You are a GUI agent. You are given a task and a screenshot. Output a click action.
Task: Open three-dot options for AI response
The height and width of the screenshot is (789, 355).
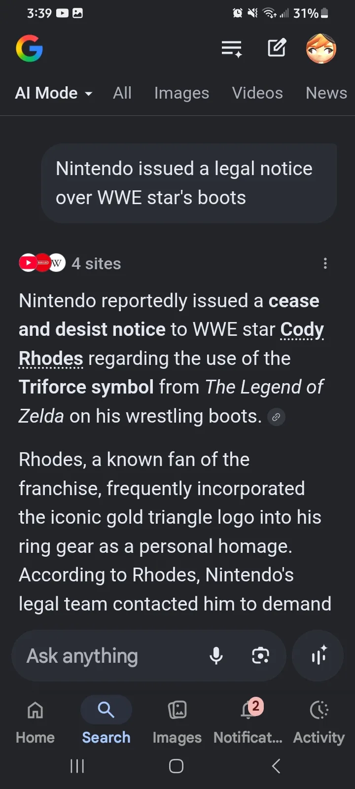pos(325,263)
